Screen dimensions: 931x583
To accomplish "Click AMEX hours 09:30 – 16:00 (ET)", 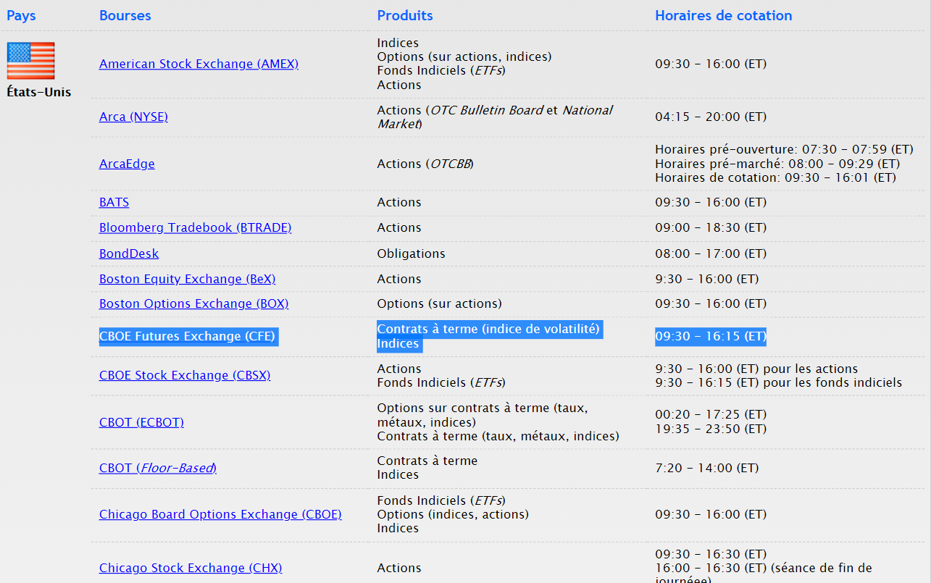I will [x=711, y=64].
